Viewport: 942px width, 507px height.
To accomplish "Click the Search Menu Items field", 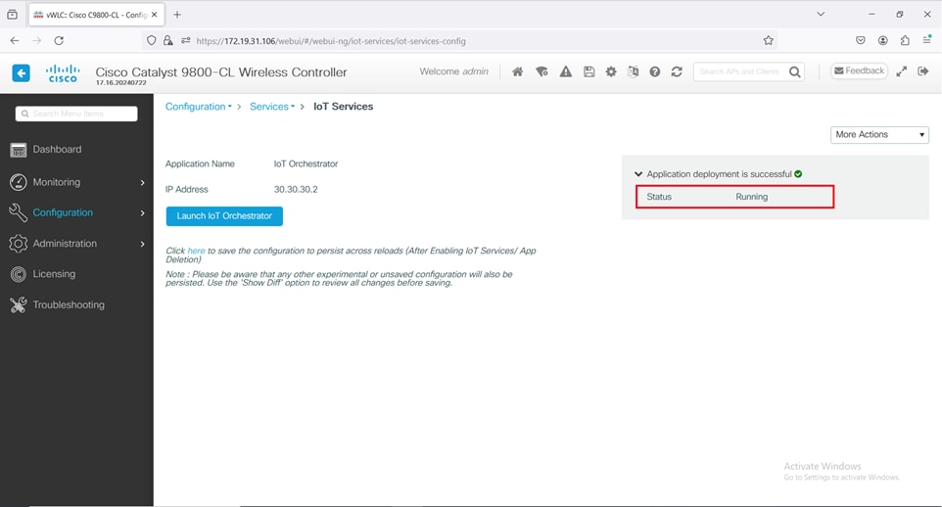I will pyautogui.click(x=76, y=114).
